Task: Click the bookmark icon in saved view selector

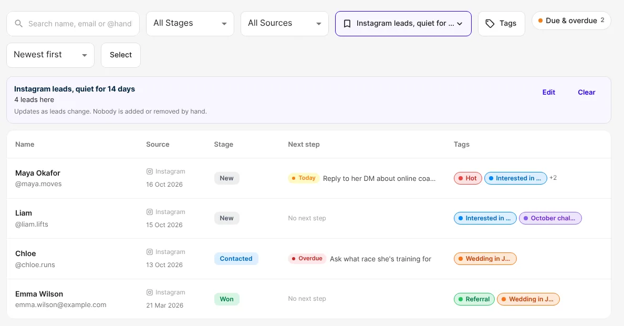Action: click(347, 24)
